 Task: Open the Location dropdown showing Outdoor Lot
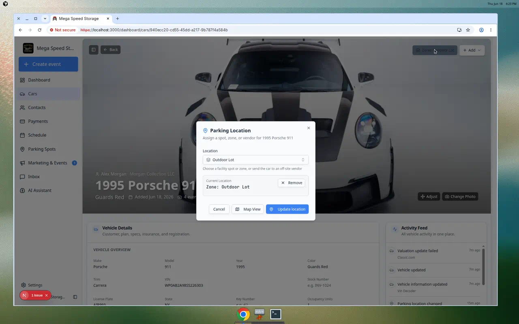[x=255, y=160]
